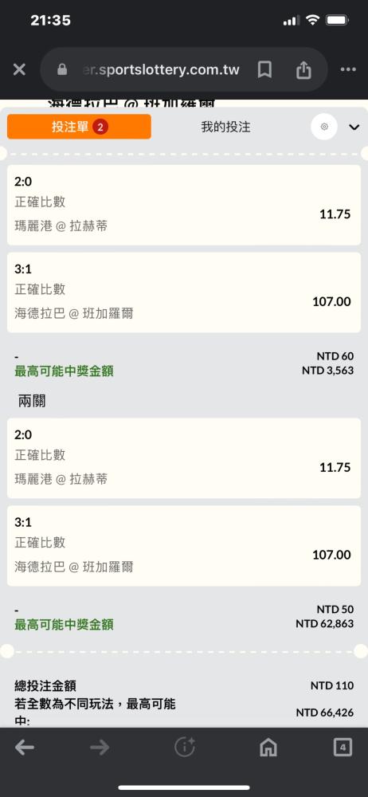This screenshot has height=797, width=368.
Task: Collapse the bet slip with chevron arrow
Action: coord(354,127)
